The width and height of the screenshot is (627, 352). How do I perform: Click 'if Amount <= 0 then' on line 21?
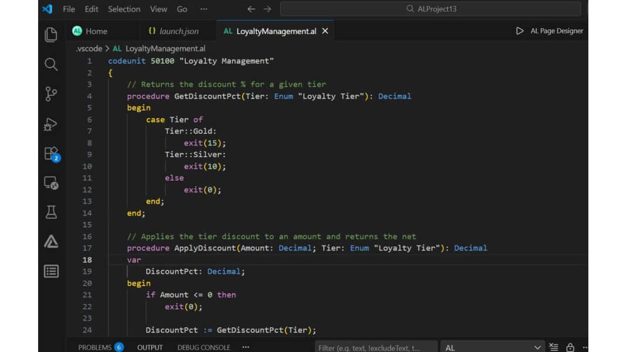point(191,295)
